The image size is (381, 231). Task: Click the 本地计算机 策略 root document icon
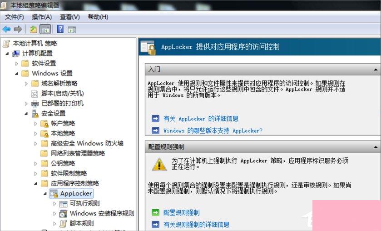point(6,44)
